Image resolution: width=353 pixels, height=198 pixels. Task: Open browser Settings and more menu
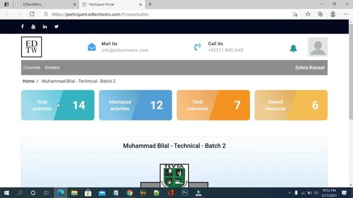coord(346,14)
